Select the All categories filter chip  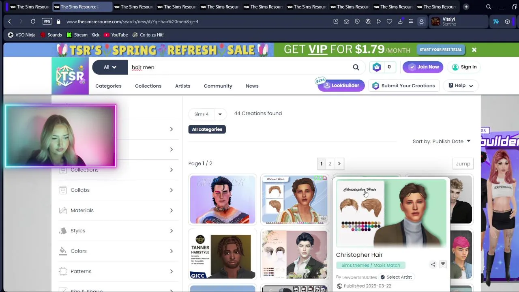pyautogui.click(x=207, y=129)
